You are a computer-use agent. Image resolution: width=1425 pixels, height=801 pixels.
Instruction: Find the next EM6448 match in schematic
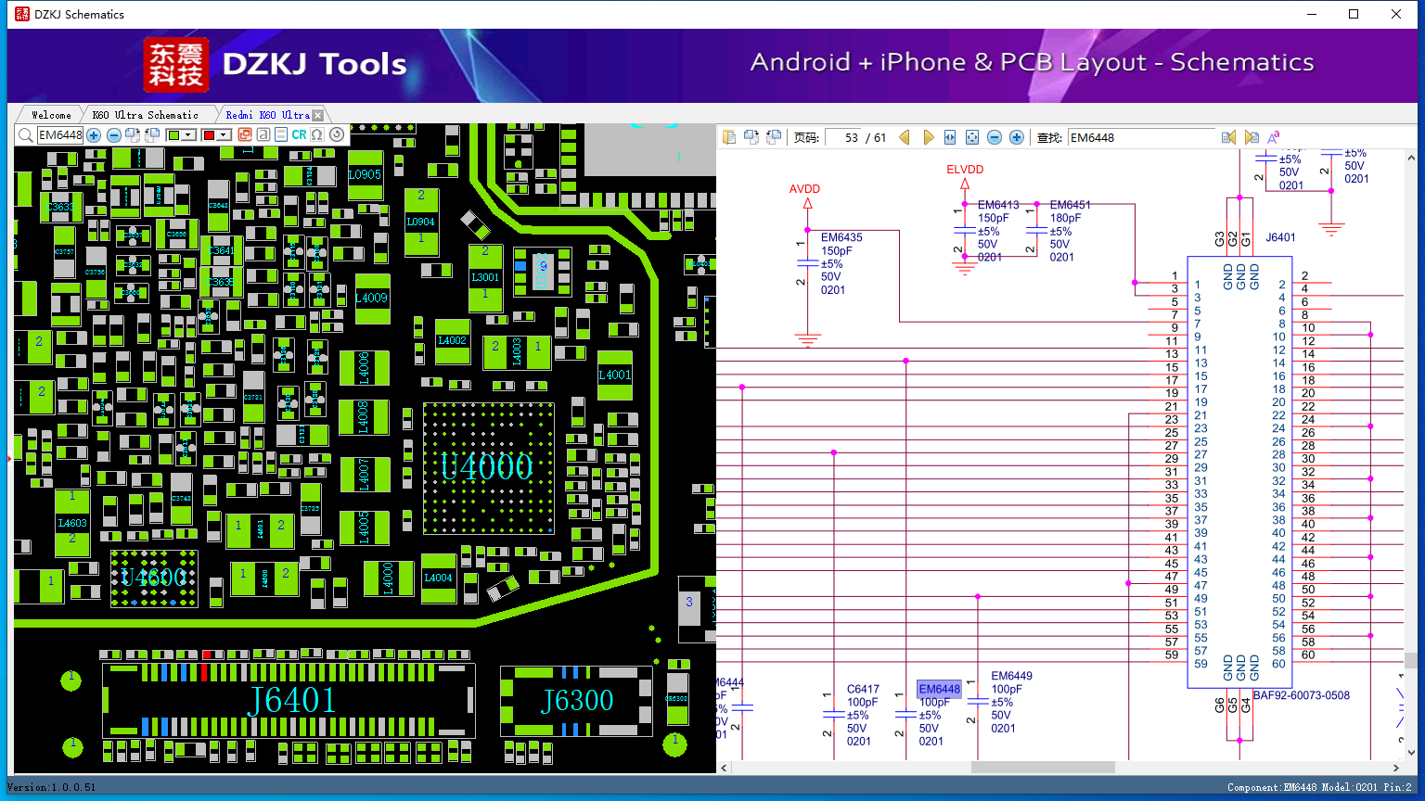[1252, 137]
